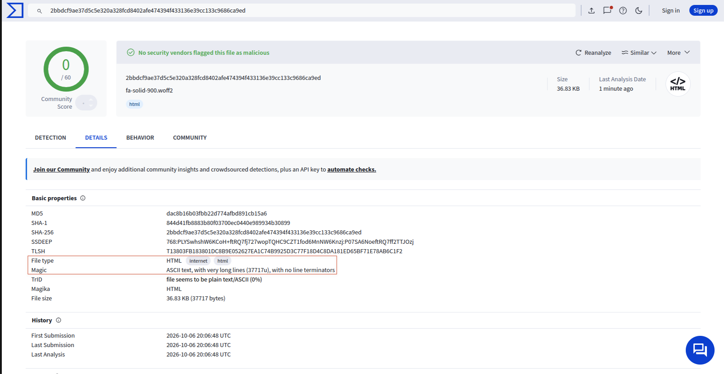Click the Magic value ASCII text description
724x374 pixels.
[x=251, y=270]
